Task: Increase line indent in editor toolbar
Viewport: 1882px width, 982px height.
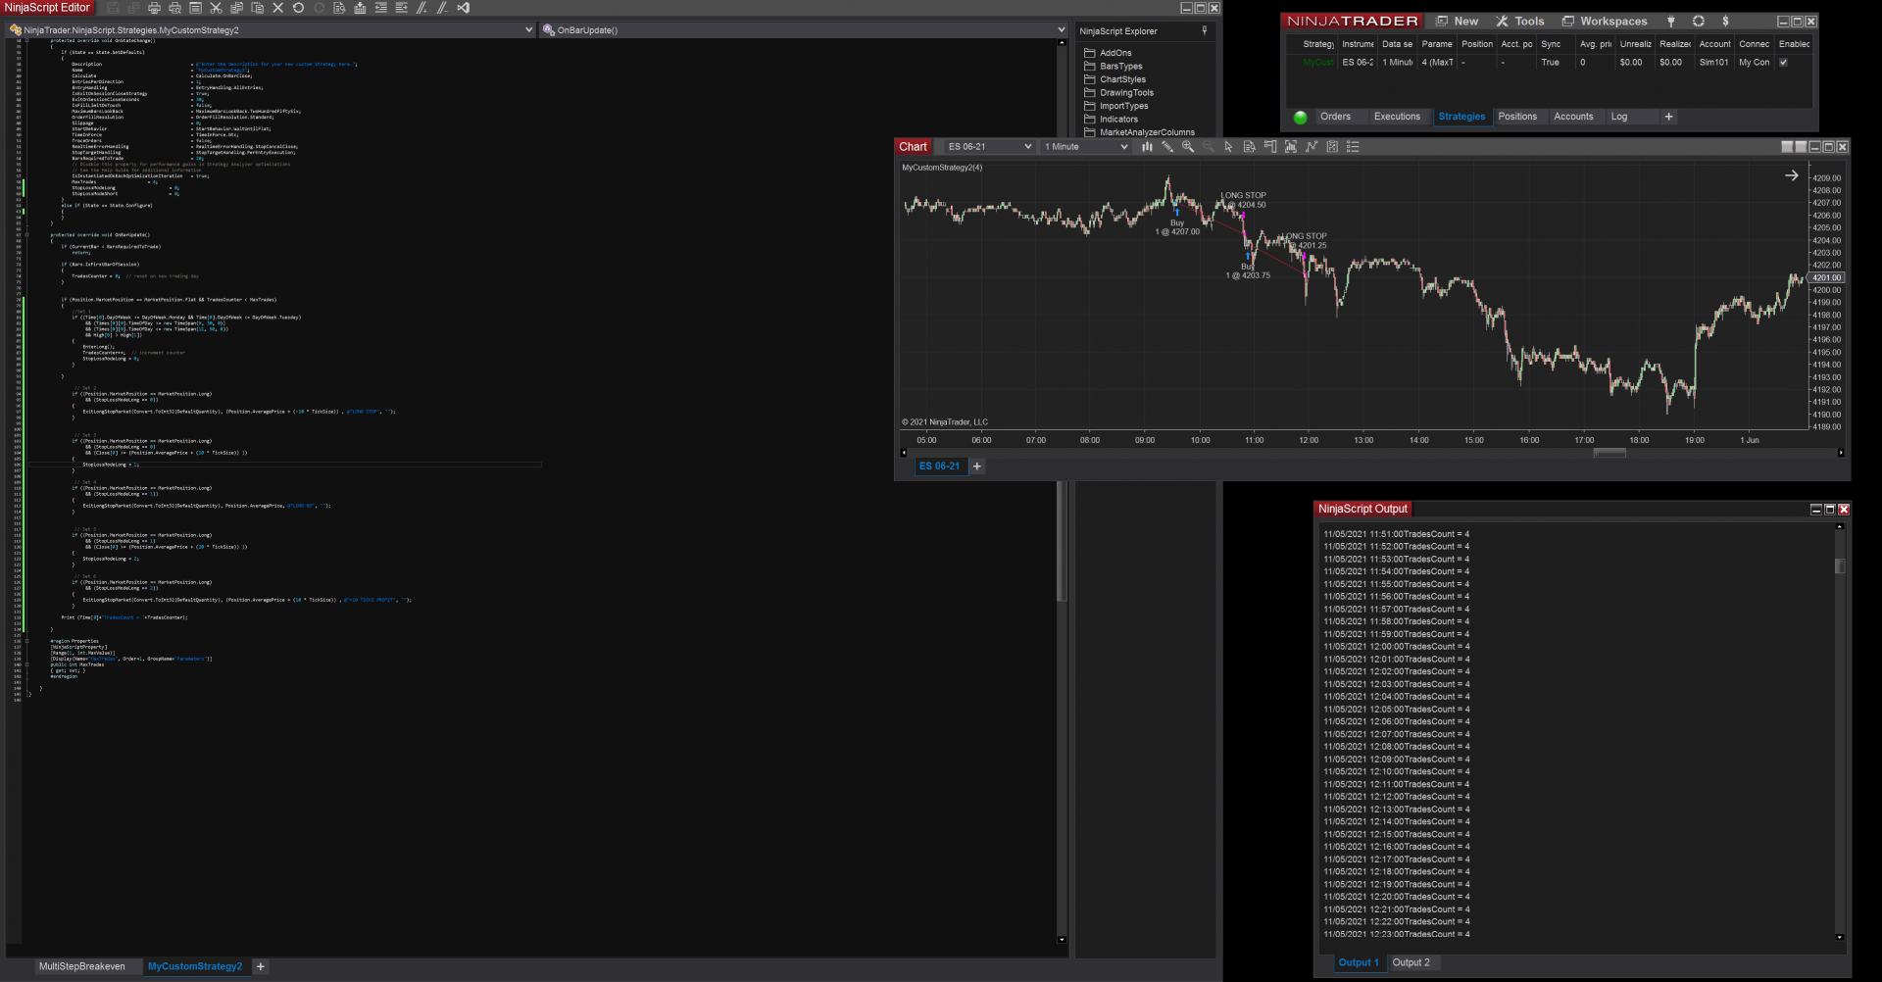Action: click(x=401, y=8)
